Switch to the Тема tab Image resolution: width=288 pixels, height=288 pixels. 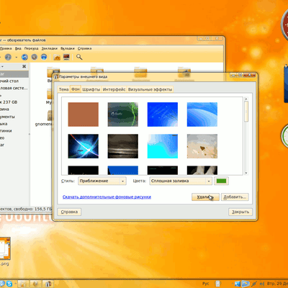(x=63, y=89)
